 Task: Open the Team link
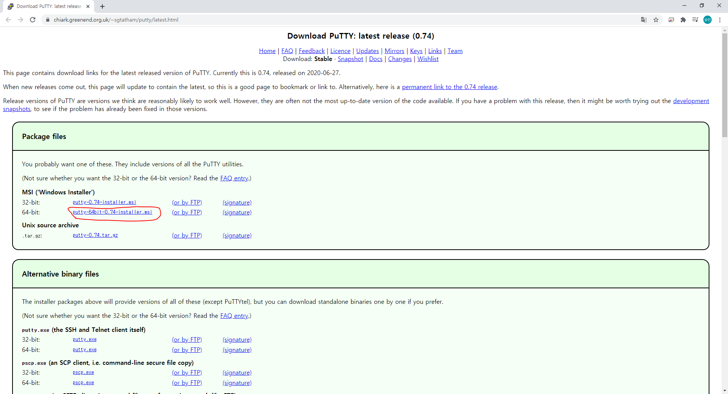pos(455,51)
